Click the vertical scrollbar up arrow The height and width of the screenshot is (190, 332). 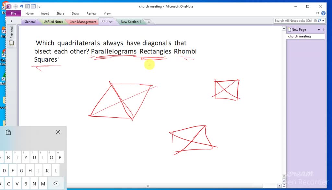tap(284, 29)
